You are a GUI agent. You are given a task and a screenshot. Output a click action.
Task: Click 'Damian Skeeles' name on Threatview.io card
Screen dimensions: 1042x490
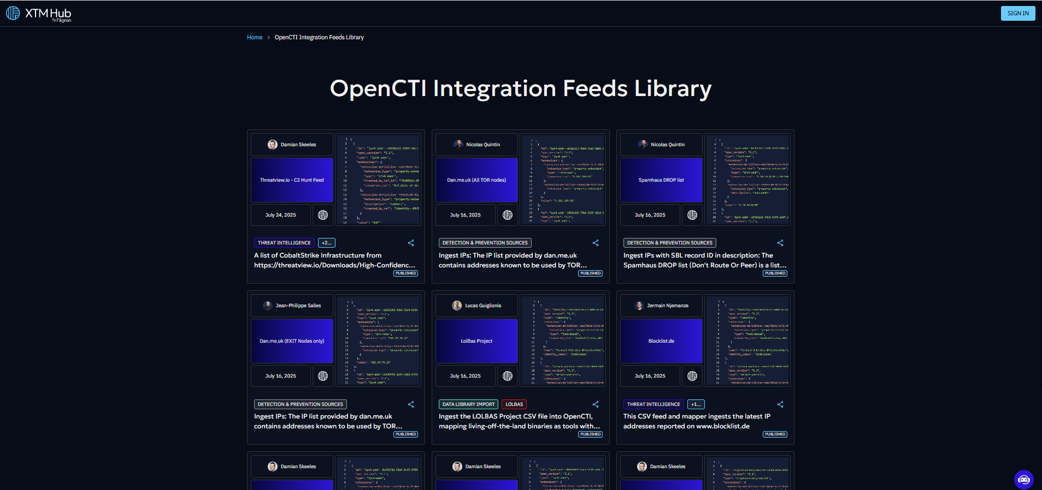click(298, 145)
